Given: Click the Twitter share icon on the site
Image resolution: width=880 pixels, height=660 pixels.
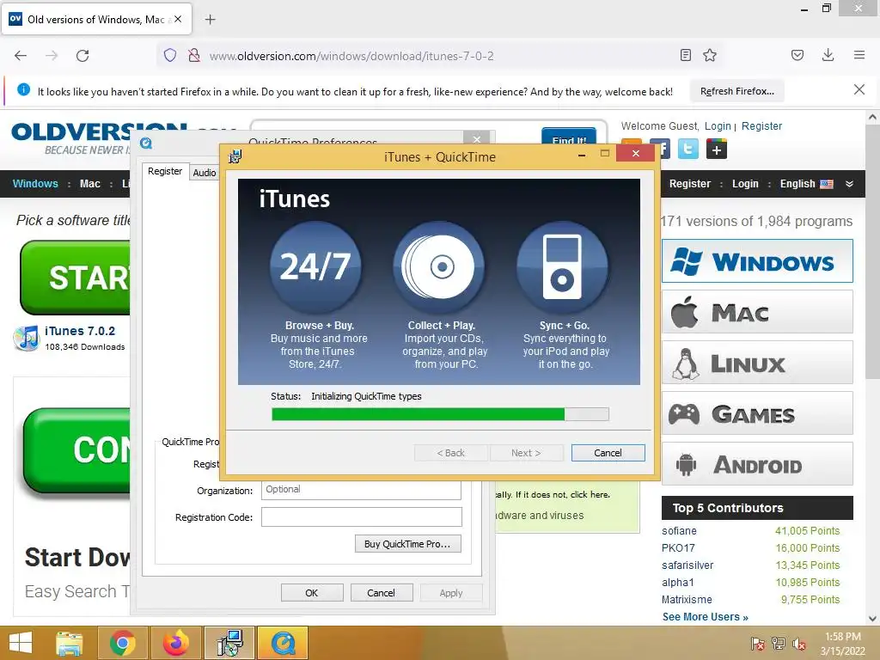Looking at the screenshot, I should coord(688,149).
